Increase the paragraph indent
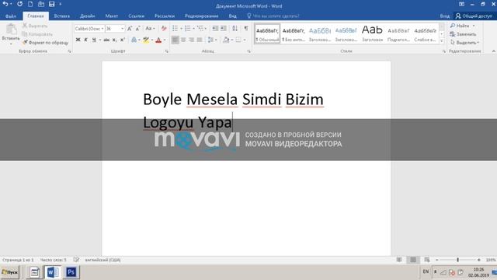497x280 pixels. [224, 29]
